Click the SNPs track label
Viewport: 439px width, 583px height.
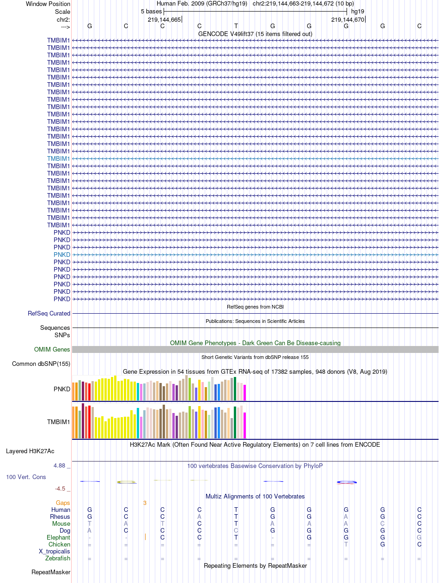[x=62, y=335]
